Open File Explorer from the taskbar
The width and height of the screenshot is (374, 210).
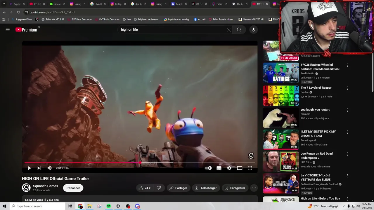click(89, 206)
